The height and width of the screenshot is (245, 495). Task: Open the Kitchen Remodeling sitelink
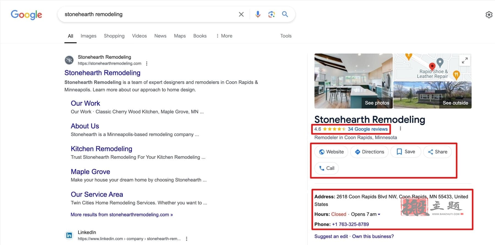pyautogui.click(x=101, y=149)
